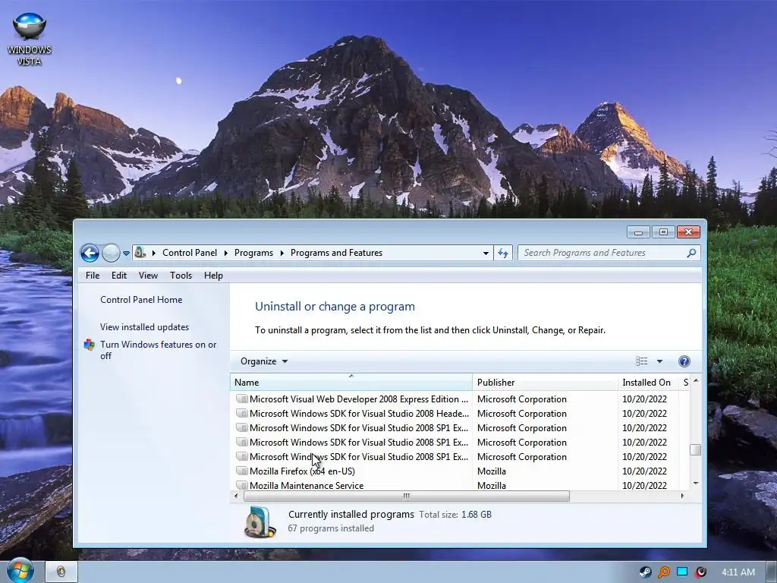Open the Windows Vista desktop icon
This screenshot has width=777, height=583.
(x=30, y=39)
